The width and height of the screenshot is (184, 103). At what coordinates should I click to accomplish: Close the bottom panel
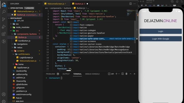point(135,74)
